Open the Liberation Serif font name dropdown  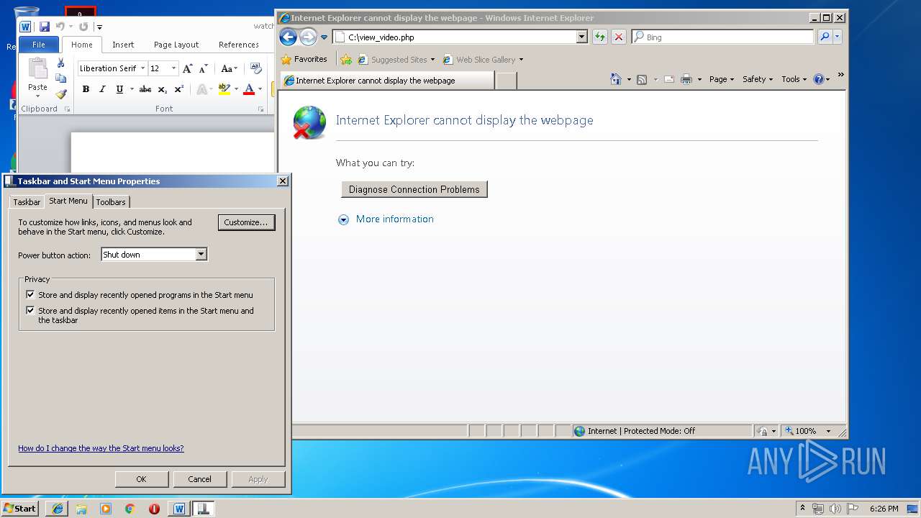pos(142,68)
